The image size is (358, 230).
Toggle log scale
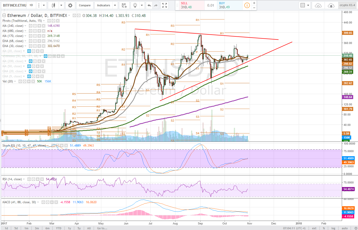(333, 228)
